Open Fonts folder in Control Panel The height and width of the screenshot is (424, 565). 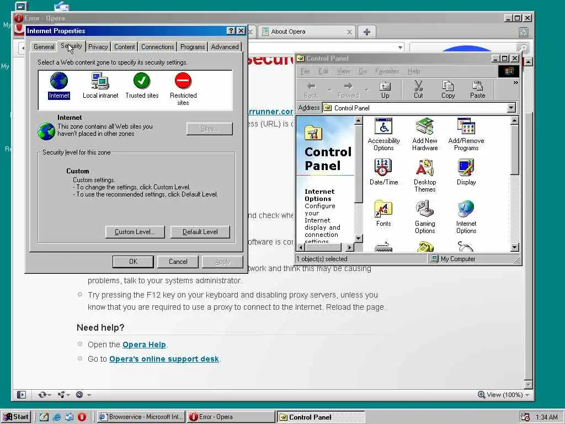383,214
